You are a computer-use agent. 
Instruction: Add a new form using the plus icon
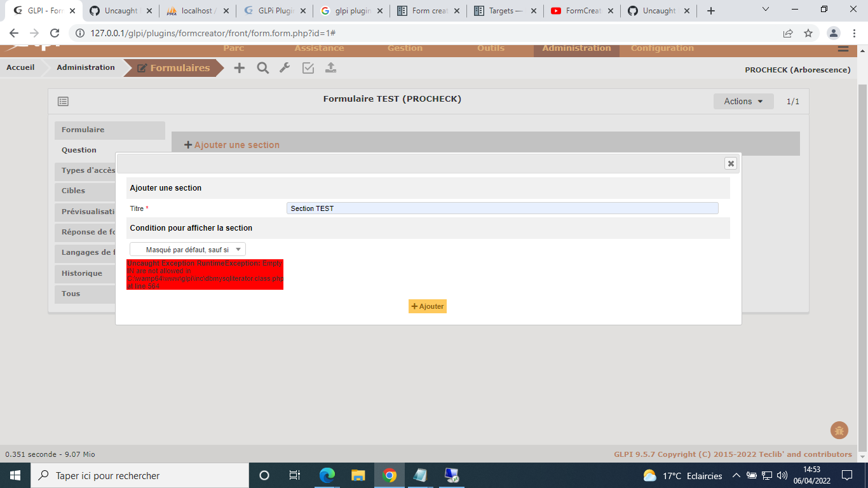click(240, 67)
